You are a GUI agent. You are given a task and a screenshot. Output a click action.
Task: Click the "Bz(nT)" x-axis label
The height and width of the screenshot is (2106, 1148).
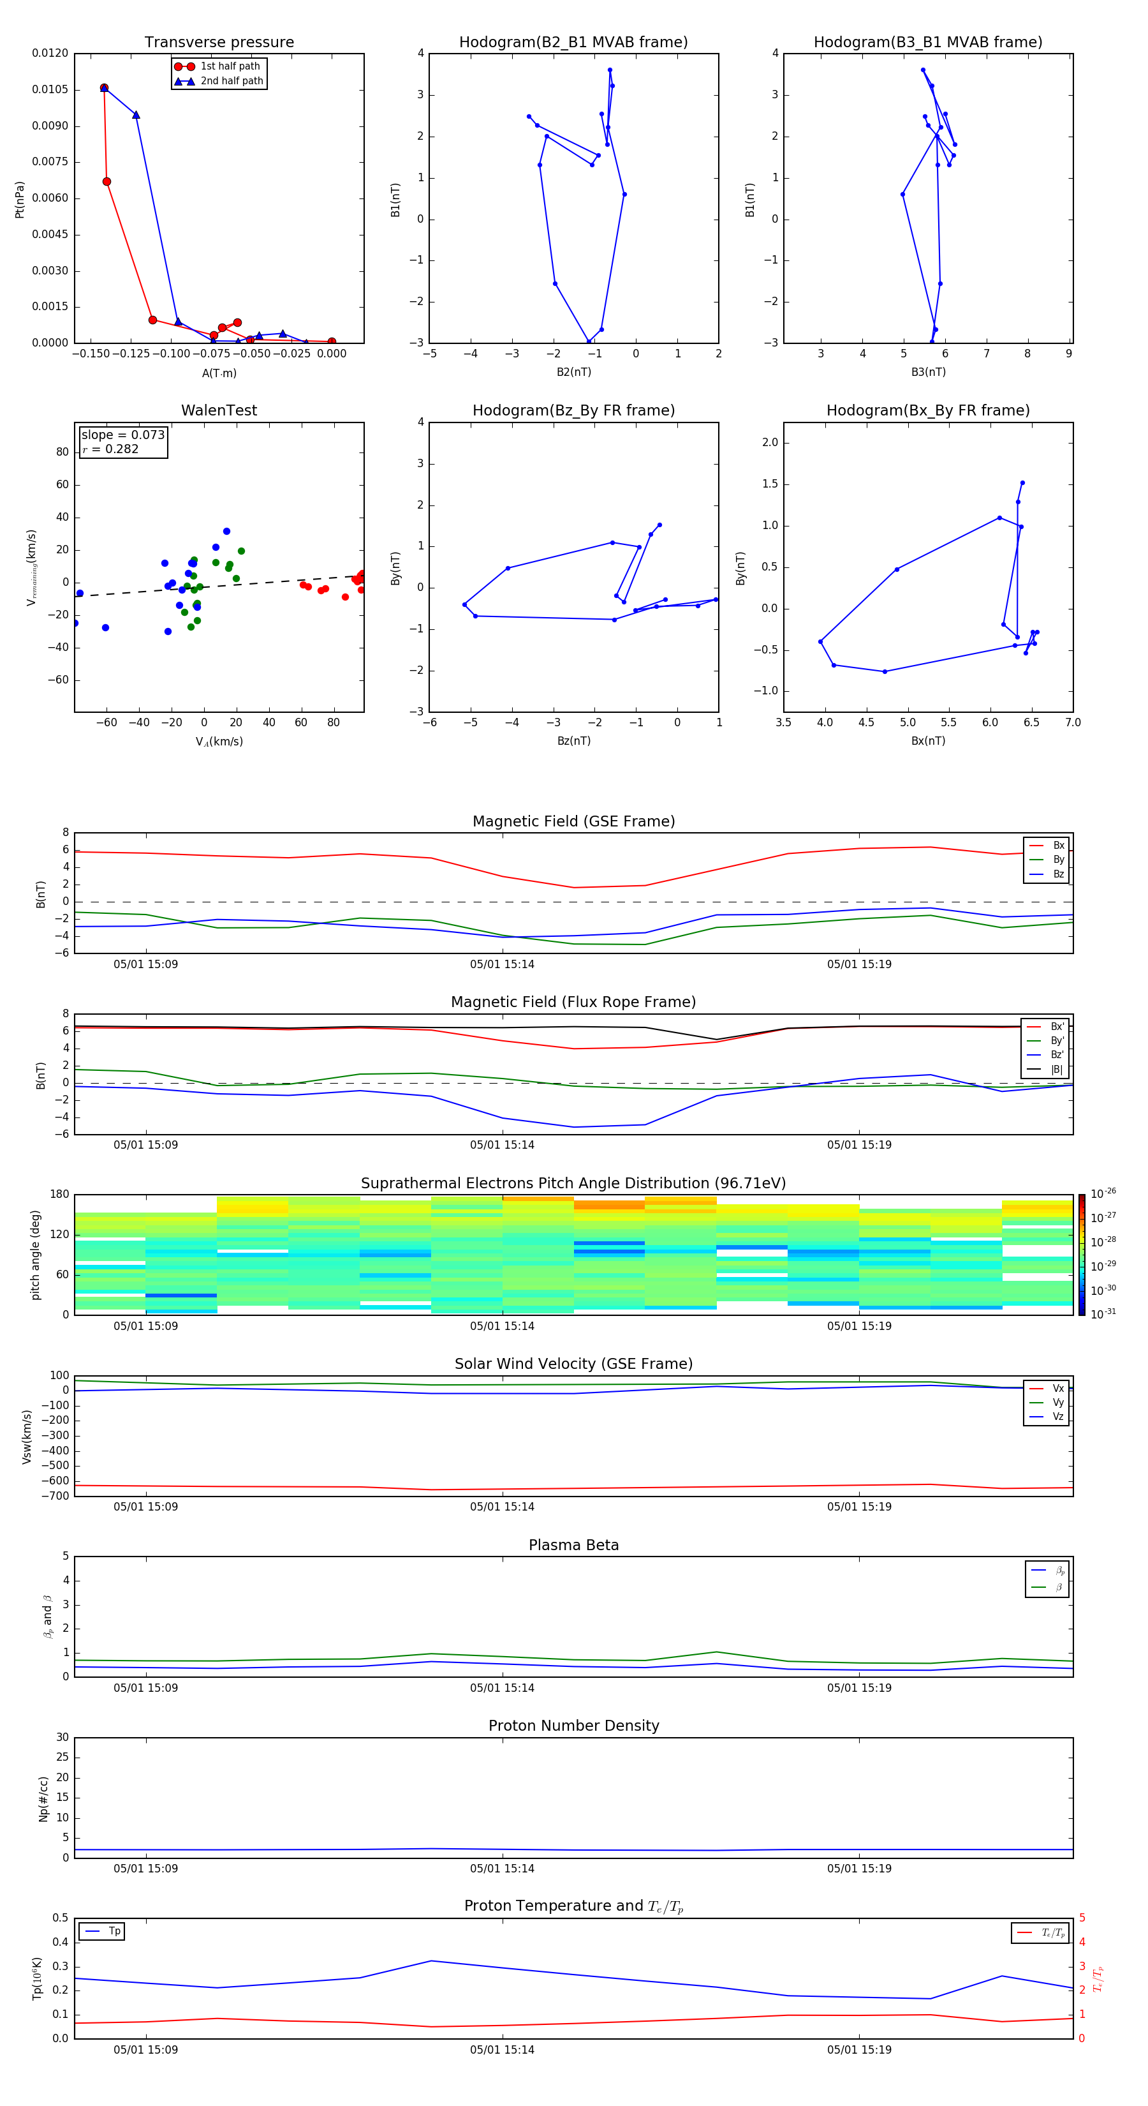(573, 741)
